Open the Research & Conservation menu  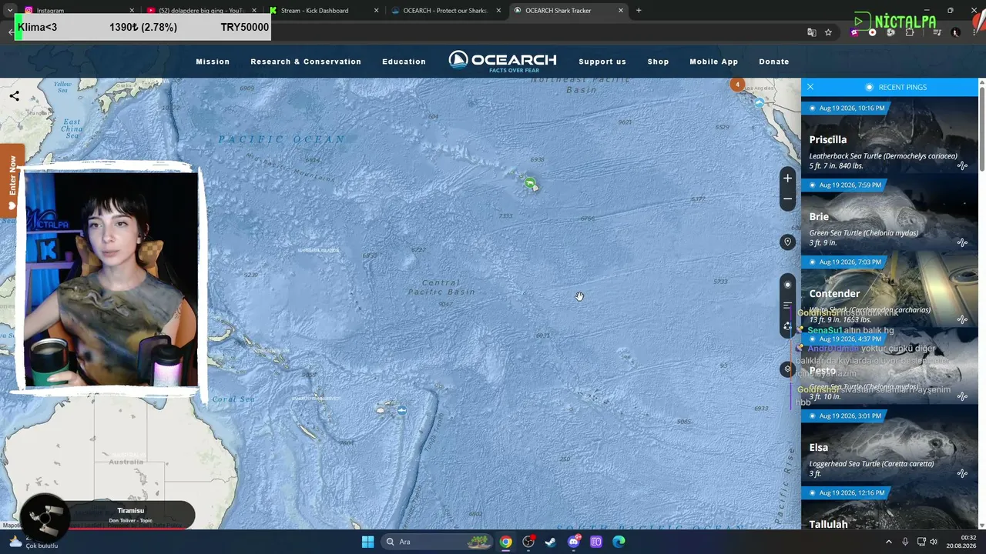point(306,62)
